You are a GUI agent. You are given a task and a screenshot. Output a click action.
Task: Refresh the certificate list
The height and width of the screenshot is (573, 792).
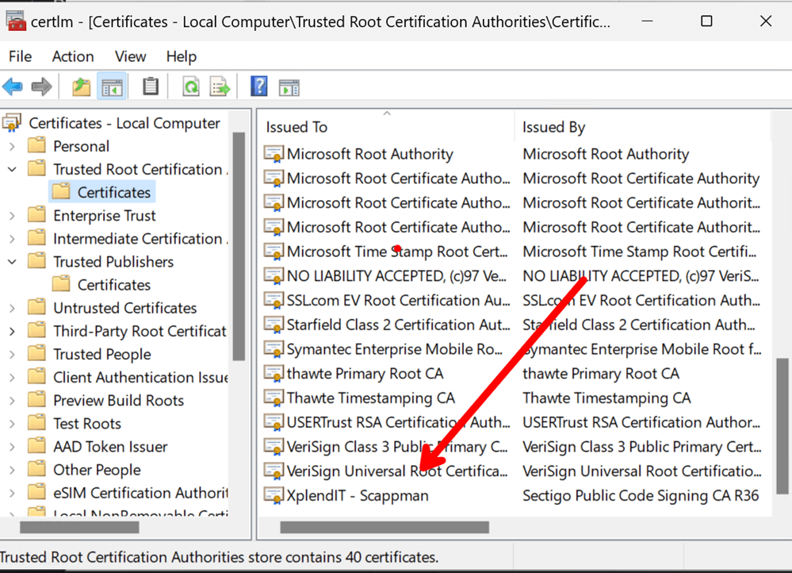tap(191, 87)
